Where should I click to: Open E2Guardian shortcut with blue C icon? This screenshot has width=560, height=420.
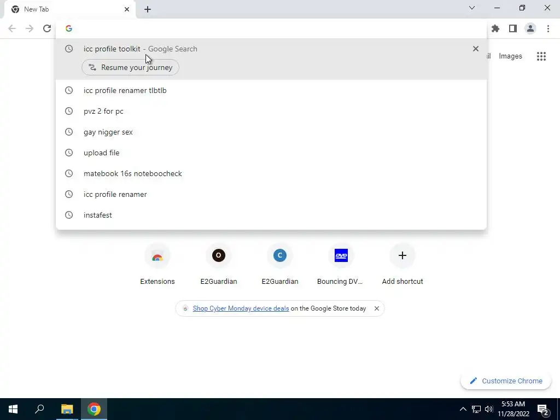(280, 264)
